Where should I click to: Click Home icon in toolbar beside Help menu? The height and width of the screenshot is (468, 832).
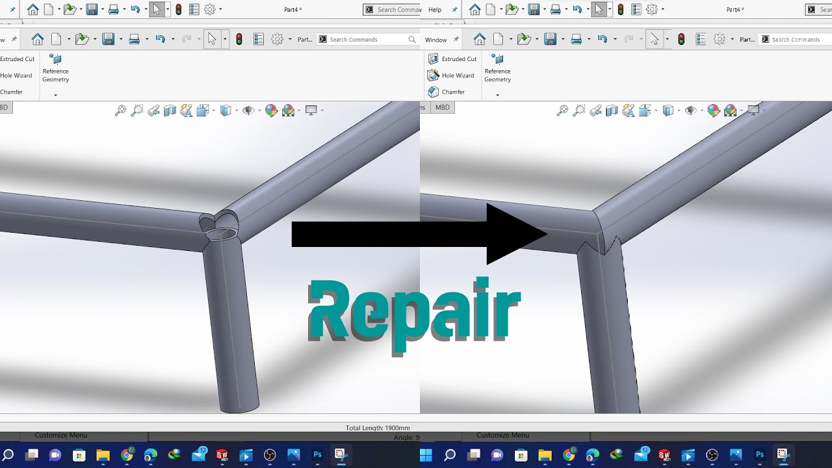(475, 10)
